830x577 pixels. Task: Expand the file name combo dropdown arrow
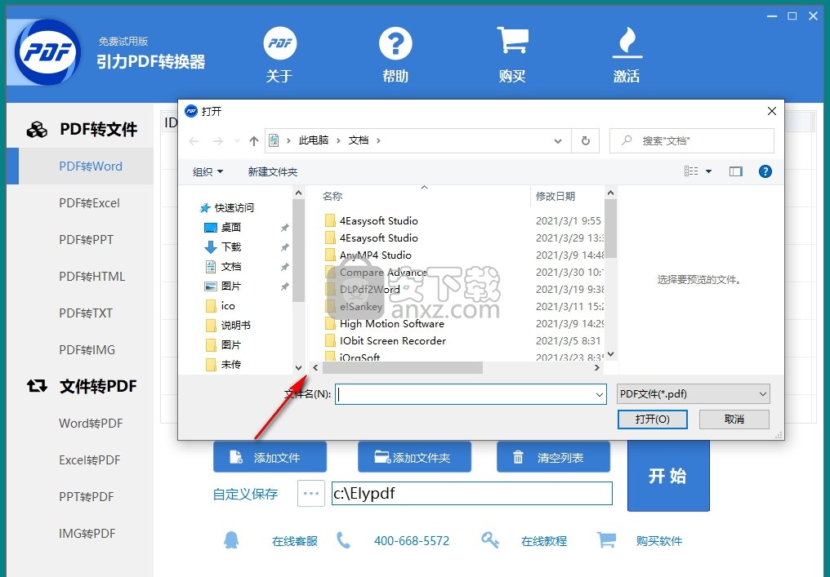[x=599, y=394]
